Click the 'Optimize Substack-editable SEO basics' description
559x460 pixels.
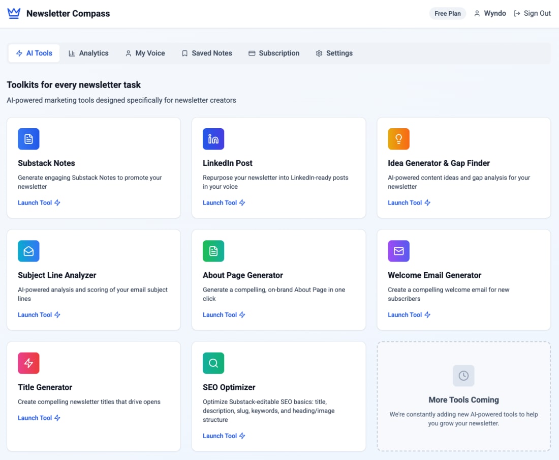(269, 411)
